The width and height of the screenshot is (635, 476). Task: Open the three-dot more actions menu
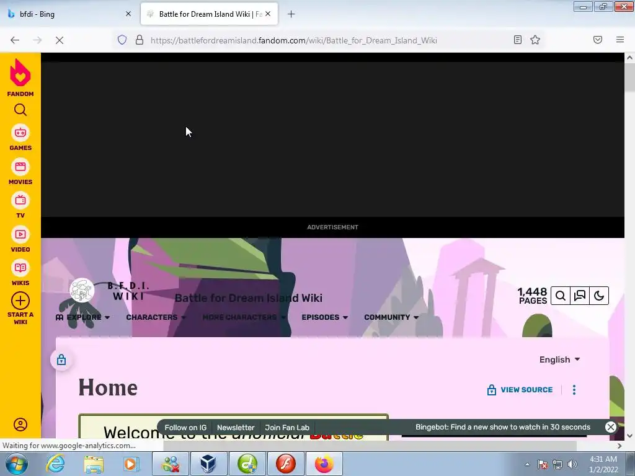(574, 390)
